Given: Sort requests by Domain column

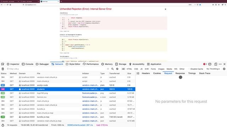Looking at the screenshot, I should tap(27, 73).
